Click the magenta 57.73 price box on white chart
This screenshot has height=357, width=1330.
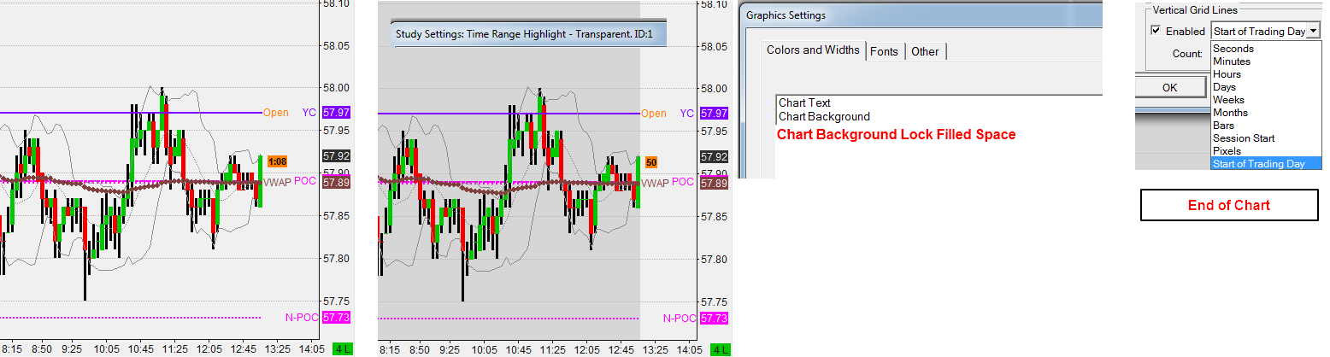336,318
